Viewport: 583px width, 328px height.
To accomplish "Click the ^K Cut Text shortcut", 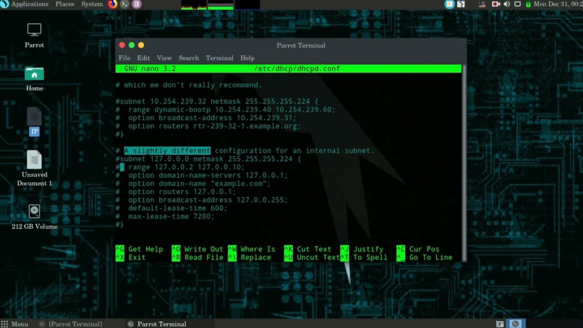I will 308,249.
